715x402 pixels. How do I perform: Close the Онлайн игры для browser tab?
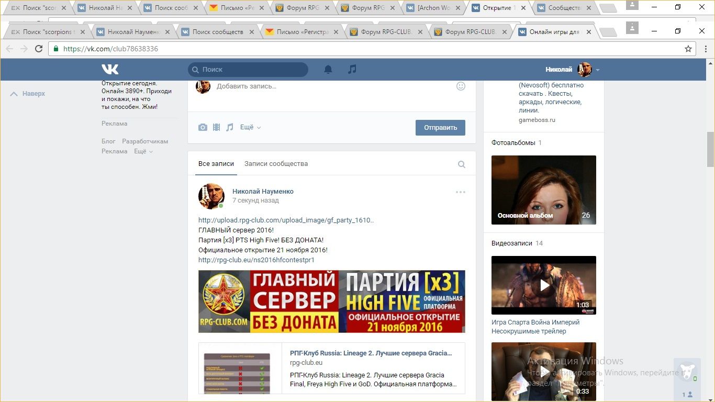[589, 32]
